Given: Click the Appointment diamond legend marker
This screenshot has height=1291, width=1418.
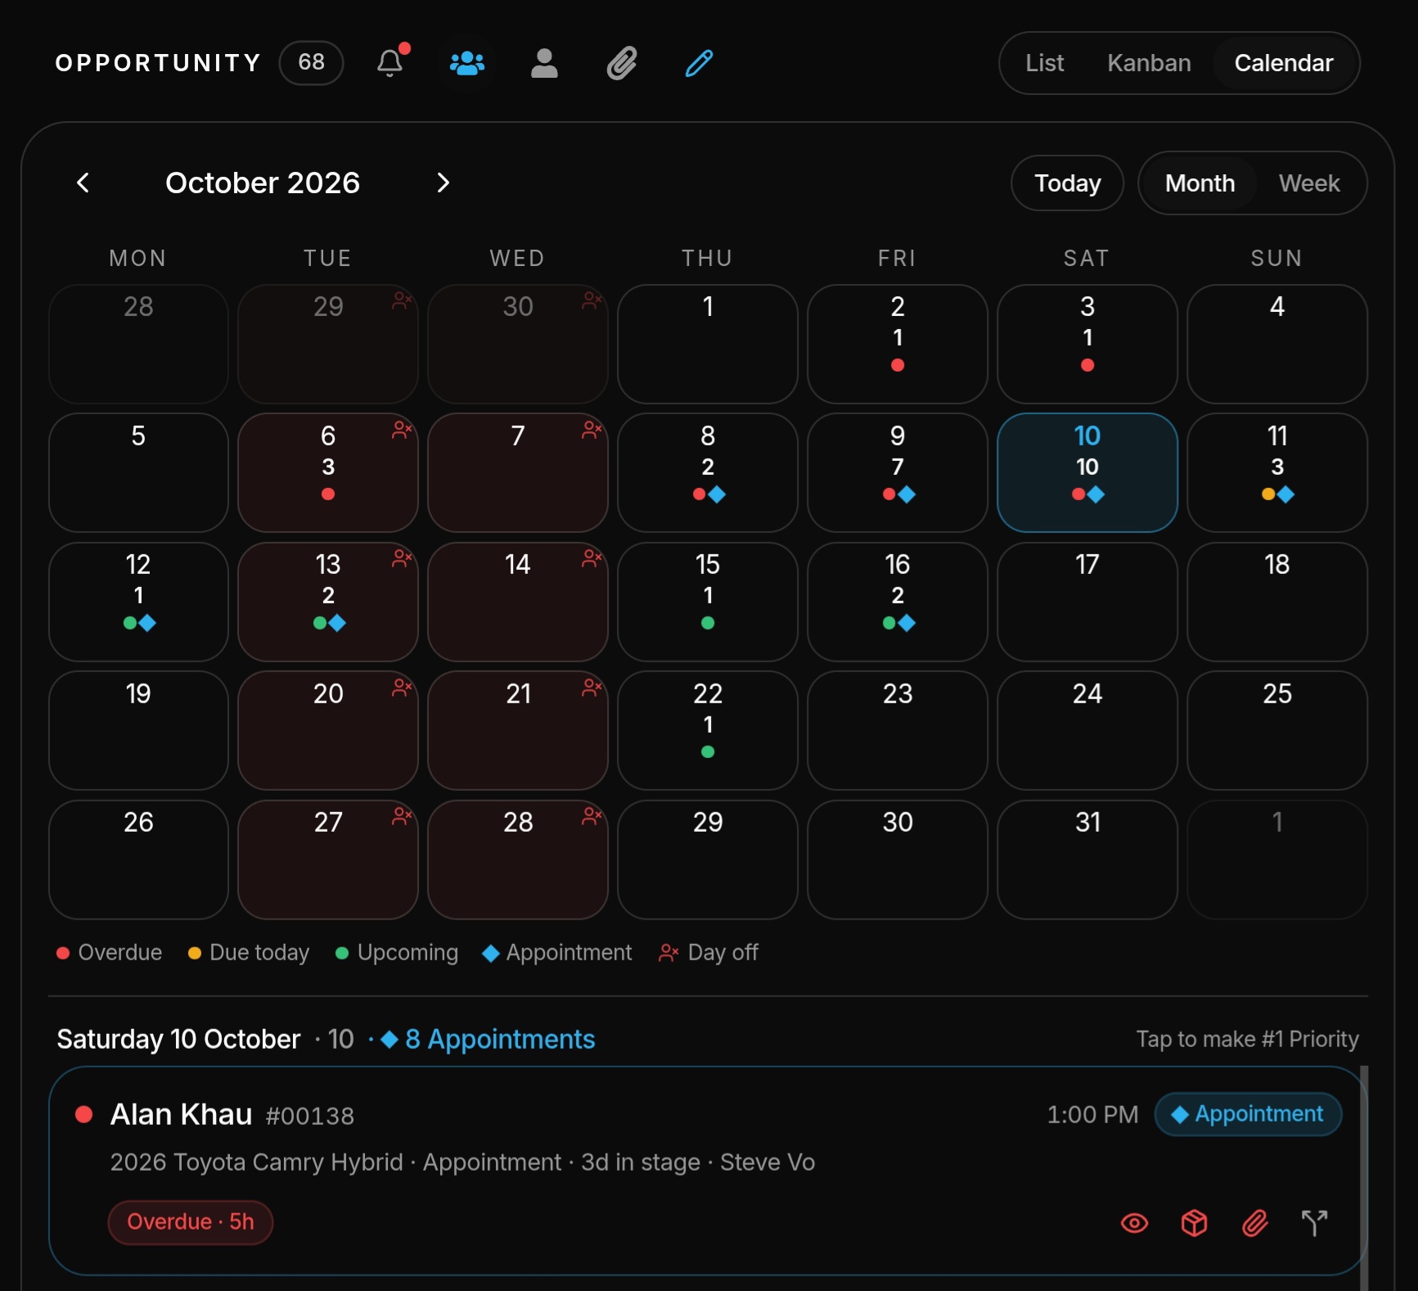Looking at the screenshot, I should click(491, 953).
